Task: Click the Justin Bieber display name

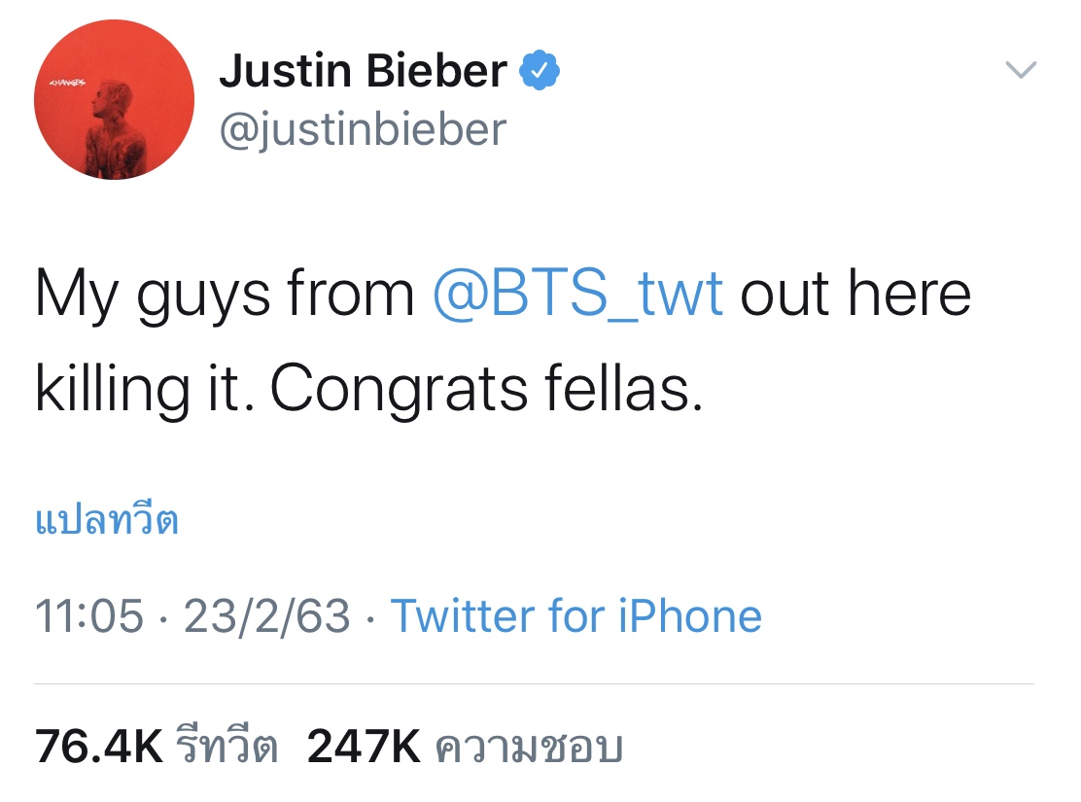Action: coord(363,71)
